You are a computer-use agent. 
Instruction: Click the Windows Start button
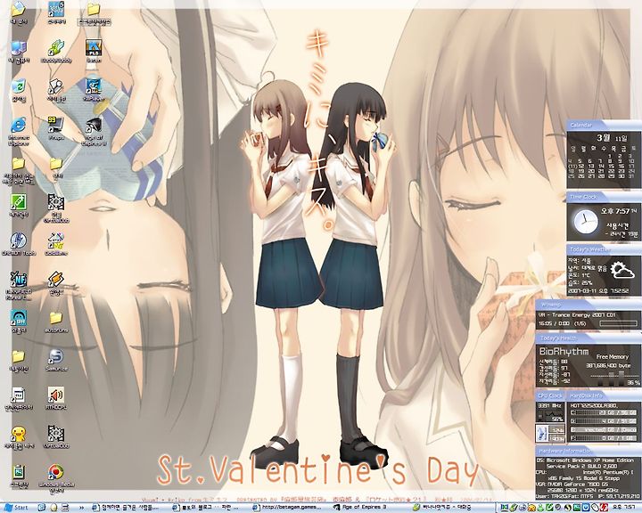tap(16, 508)
